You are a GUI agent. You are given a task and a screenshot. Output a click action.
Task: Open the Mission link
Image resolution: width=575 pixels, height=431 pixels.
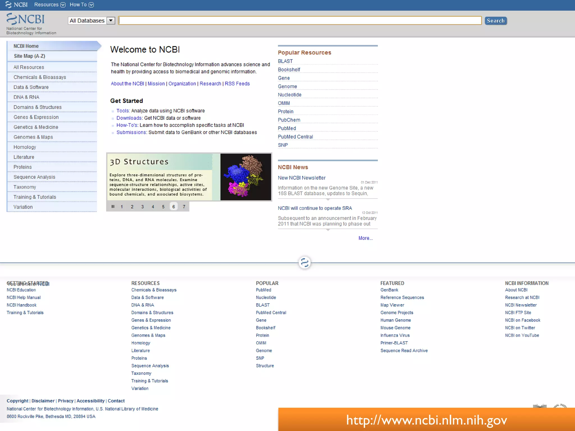click(156, 84)
